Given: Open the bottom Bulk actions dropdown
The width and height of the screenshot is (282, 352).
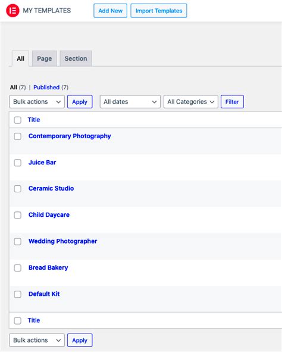Looking at the screenshot, I should pos(37,340).
